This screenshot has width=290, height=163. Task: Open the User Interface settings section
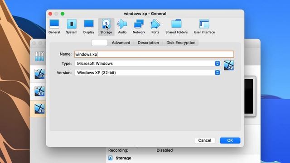[204, 27]
